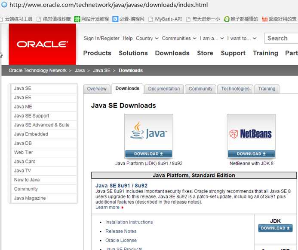Select Java EE in the sidebar
The image size is (298, 250).
[x=44, y=97]
